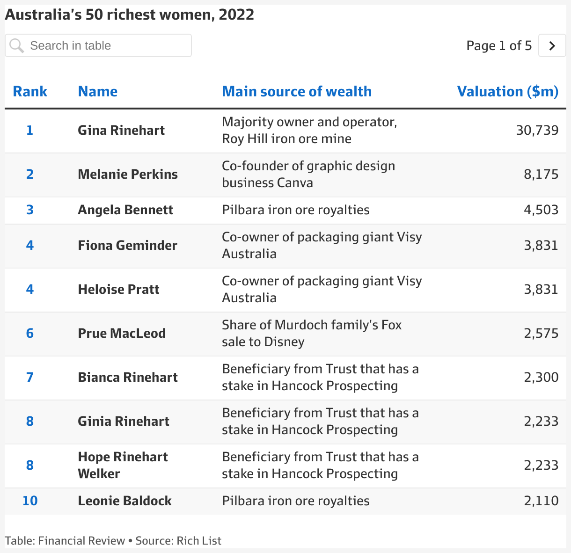Select the name Melanie Perkins
Screen dimensions: 571x553
pos(128,174)
